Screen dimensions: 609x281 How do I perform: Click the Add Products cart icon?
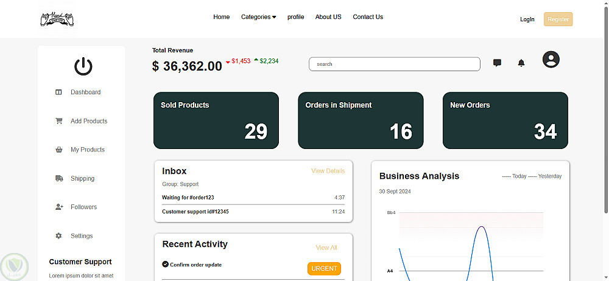59,121
